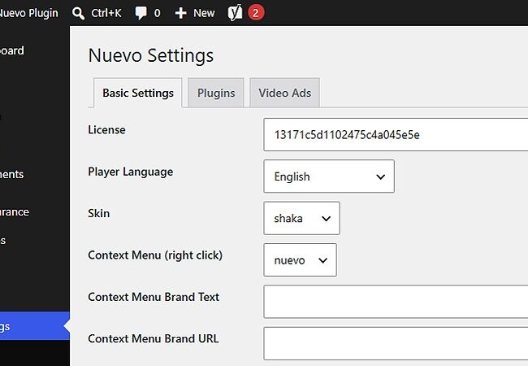Image resolution: width=528 pixels, height=366 pixels.
Task: Open the Skin dropdown showing shaka
Action: tap(301, 218)
